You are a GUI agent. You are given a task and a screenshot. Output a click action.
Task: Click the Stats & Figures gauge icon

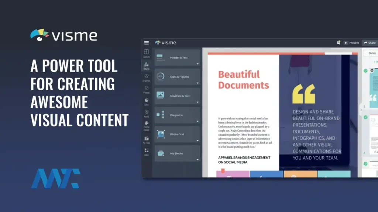tap(160, 76)
